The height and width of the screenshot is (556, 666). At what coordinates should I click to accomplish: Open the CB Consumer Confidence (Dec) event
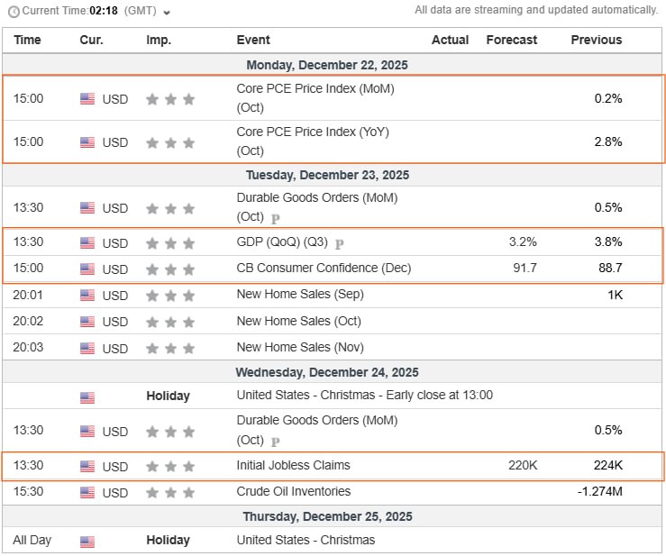[x=324, y=269]
